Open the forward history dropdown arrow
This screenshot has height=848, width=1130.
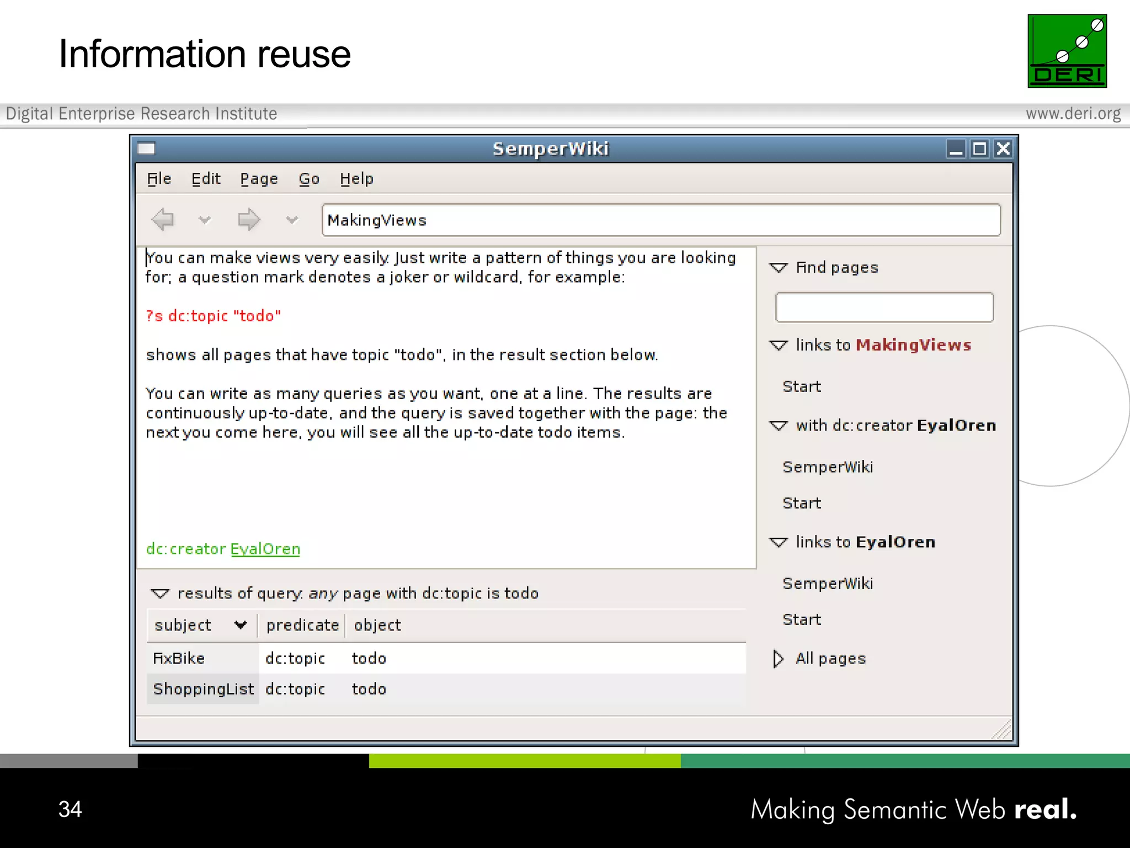click(x=292, y=220)
